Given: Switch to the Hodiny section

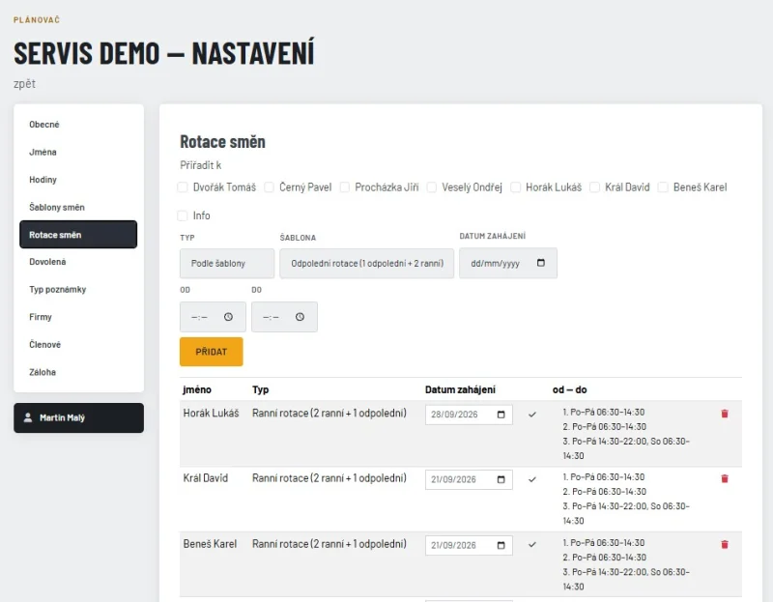Looking at the screenshot, I should point(78,180).
